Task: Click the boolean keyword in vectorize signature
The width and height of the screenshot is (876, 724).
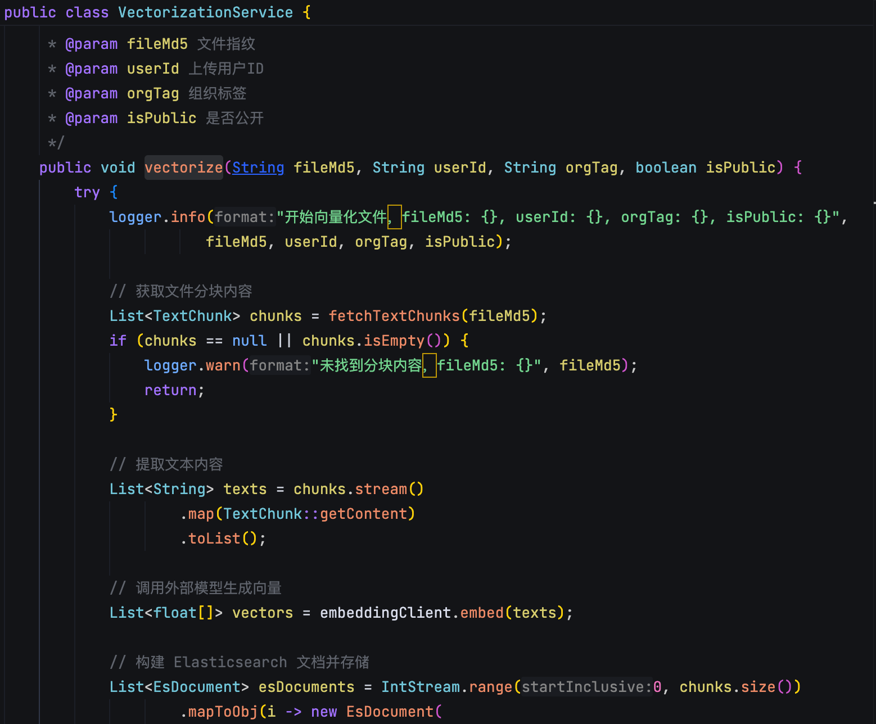Action: [666, 168]
